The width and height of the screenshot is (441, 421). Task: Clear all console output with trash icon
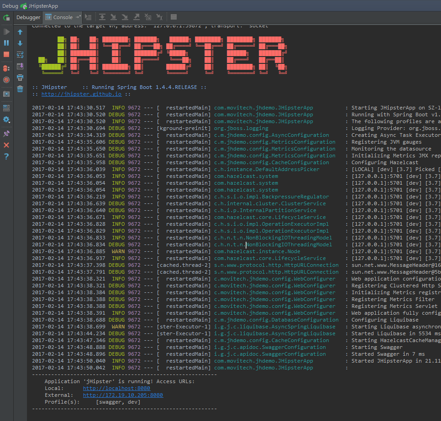[x=20, y=89]
